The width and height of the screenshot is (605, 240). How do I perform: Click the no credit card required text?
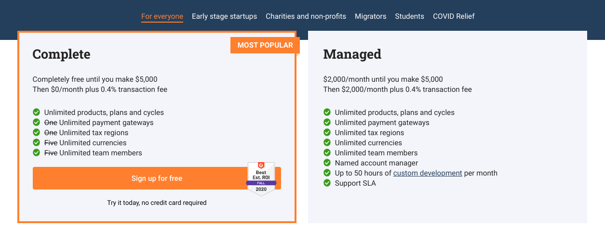pos(174,203)
